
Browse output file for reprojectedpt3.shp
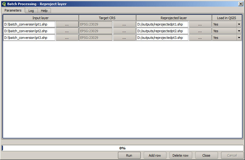tap(200, 38)
